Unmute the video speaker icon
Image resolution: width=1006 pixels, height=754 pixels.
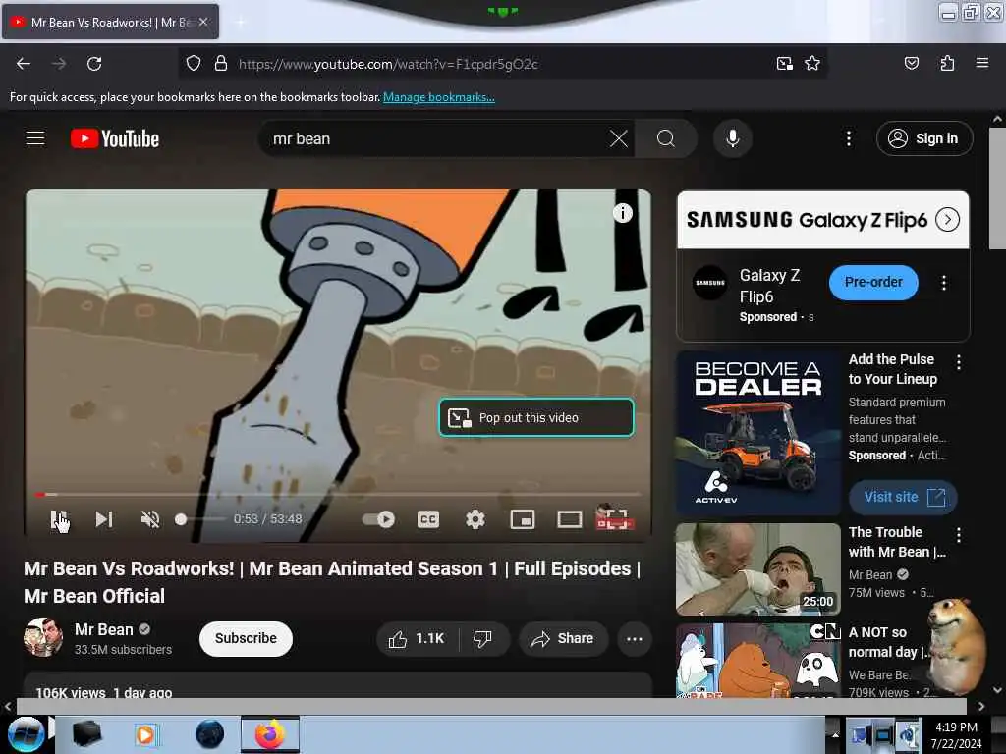[x=149, y=519]
